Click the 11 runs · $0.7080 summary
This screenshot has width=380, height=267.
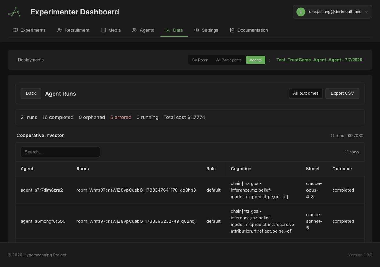coord(347,136)
